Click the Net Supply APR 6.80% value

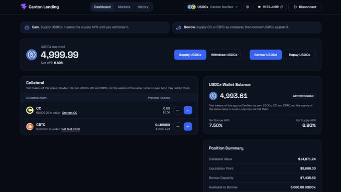coord(309,125)
